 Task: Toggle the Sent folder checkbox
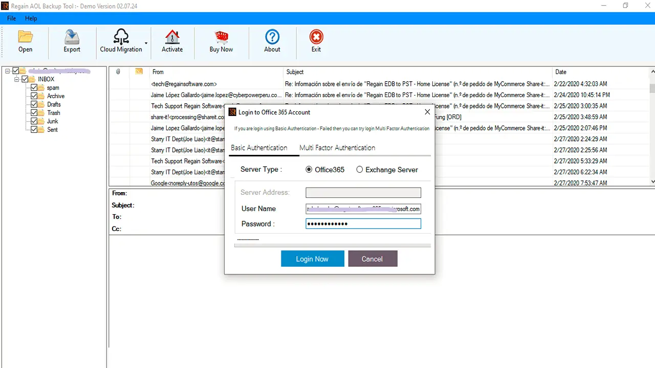coord(34,130)
